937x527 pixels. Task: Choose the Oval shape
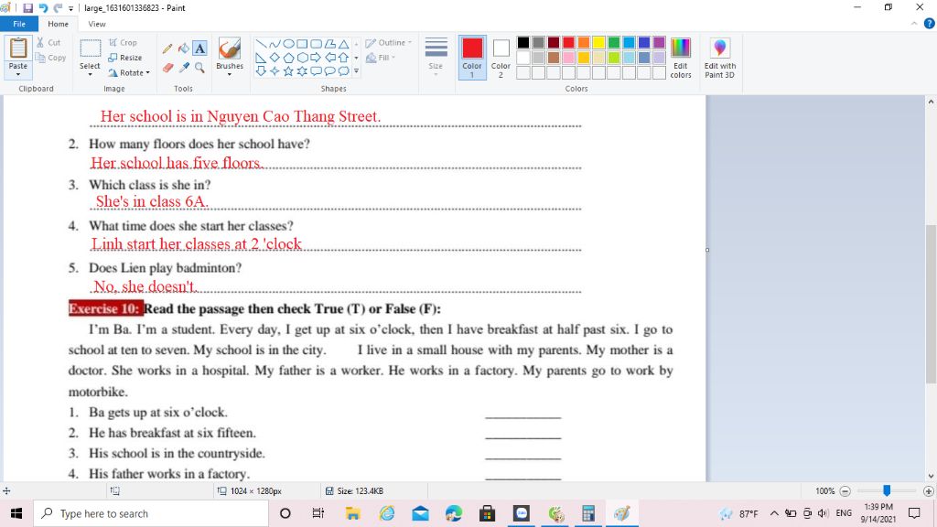(288, 44)
